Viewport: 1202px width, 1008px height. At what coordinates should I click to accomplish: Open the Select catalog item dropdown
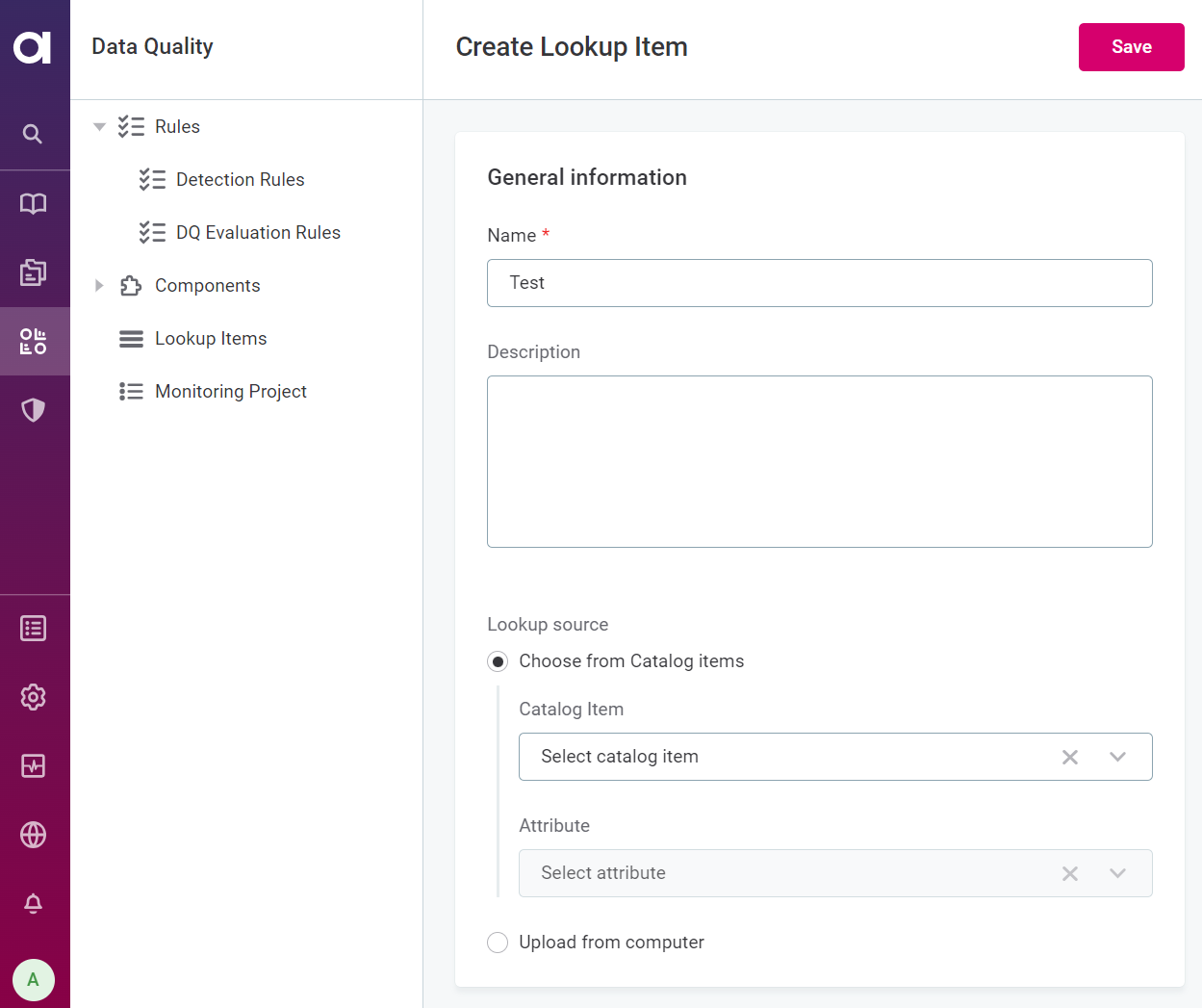click(x=1117, y=757)
